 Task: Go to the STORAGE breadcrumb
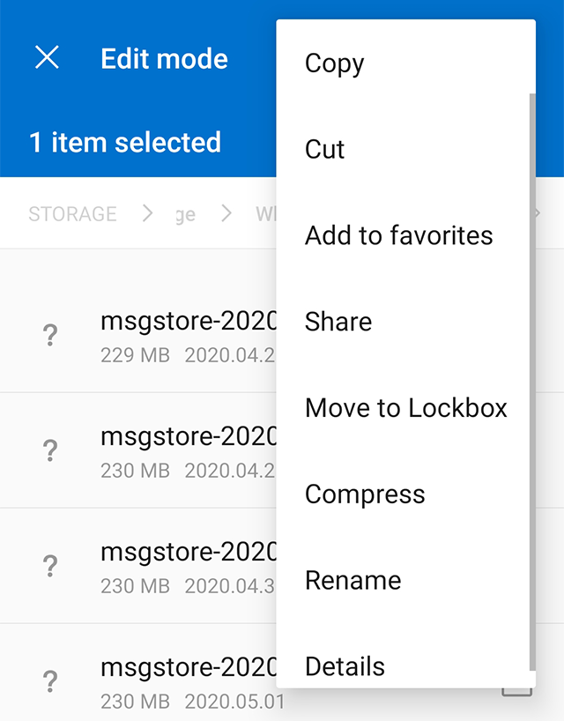(x=72, y=214)
